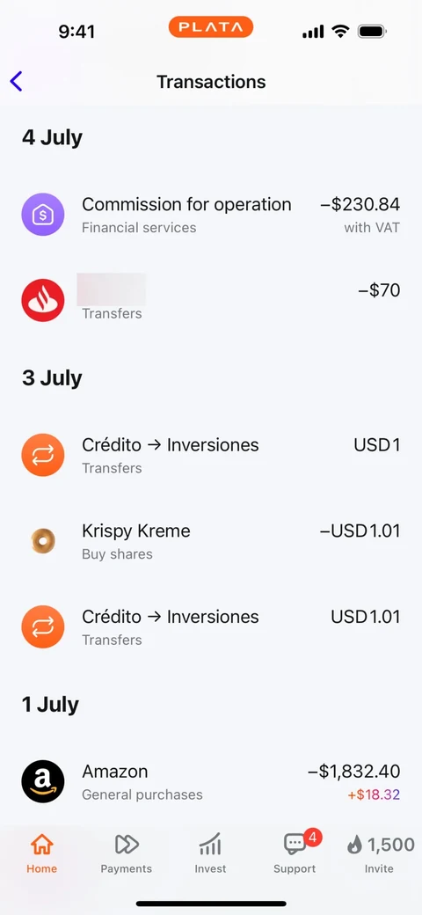
Task: Open the Commission for operation transaction
Action: 211,215
